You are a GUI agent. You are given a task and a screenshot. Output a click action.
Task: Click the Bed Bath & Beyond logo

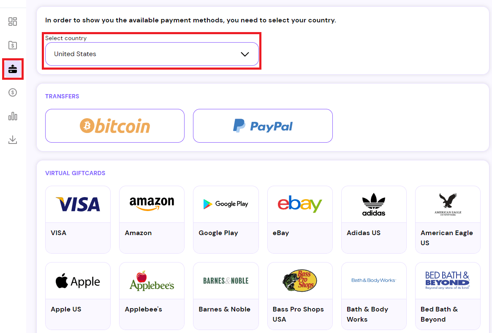(448, 280)
